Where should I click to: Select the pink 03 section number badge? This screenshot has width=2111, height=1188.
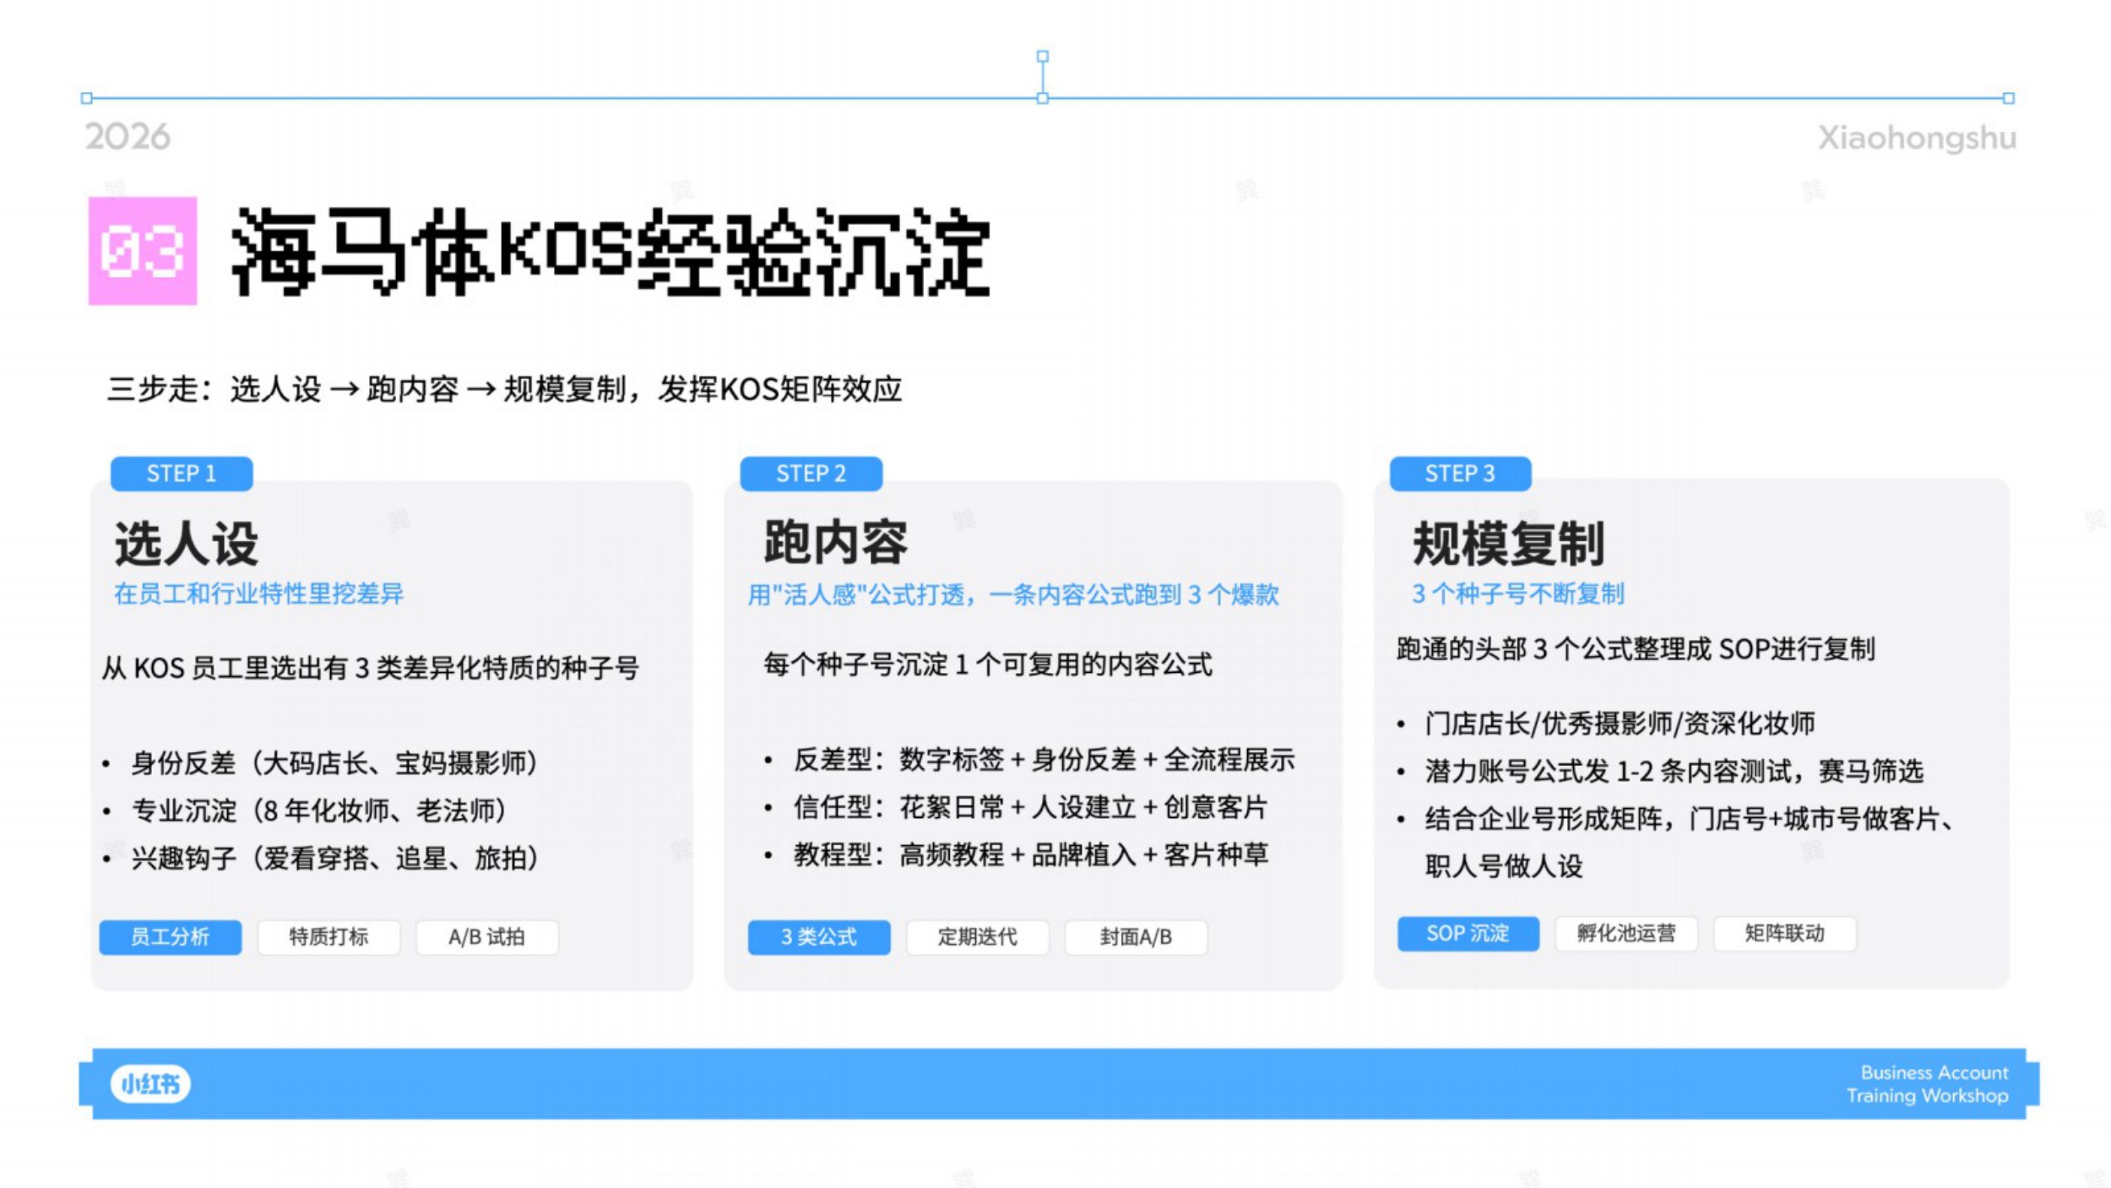[143, 251]
